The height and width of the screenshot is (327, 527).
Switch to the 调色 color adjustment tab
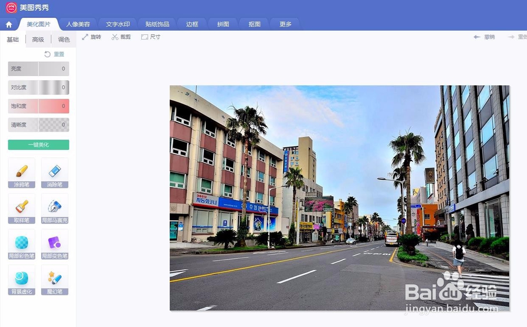[x=63, y=39]
